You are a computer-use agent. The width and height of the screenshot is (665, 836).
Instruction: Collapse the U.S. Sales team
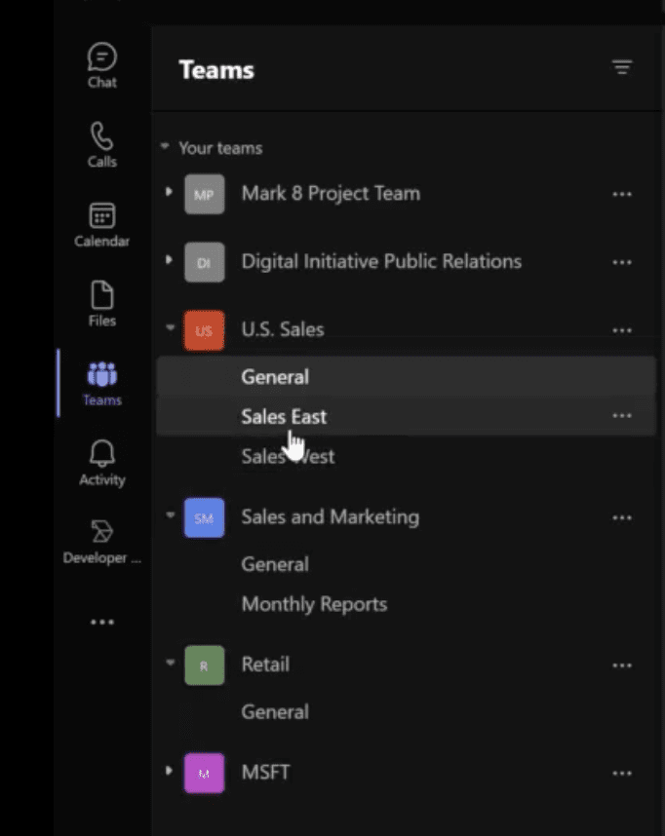[x=171, y=327]
